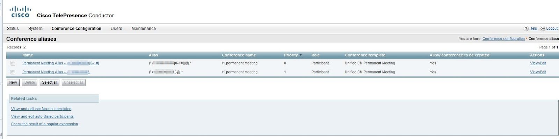Open the Maintenance menu
Image resolution: width=559 pixels, height=139 pixels.
pos(144,29)
